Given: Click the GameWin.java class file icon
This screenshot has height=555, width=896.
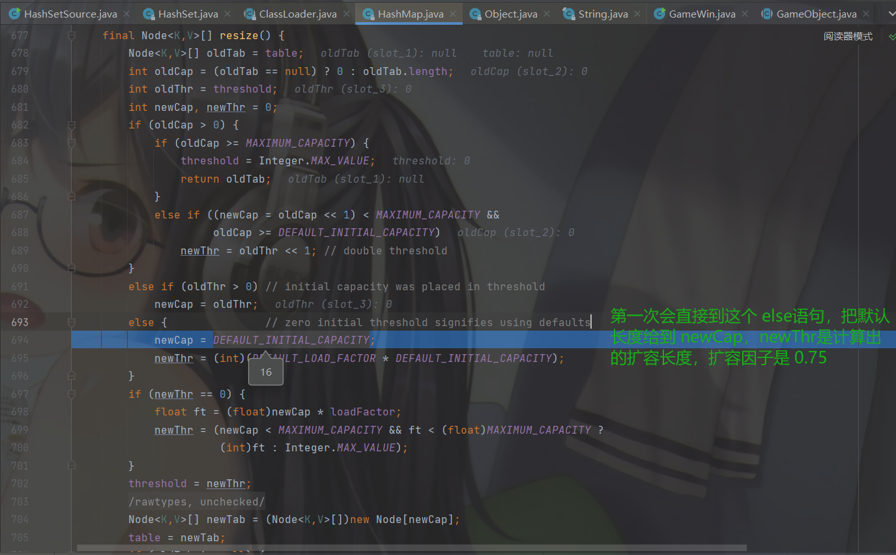Looking at the screenshot, I should (659, 14).
